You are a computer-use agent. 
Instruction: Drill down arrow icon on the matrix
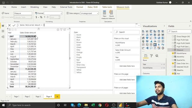(x=58, y=30)
